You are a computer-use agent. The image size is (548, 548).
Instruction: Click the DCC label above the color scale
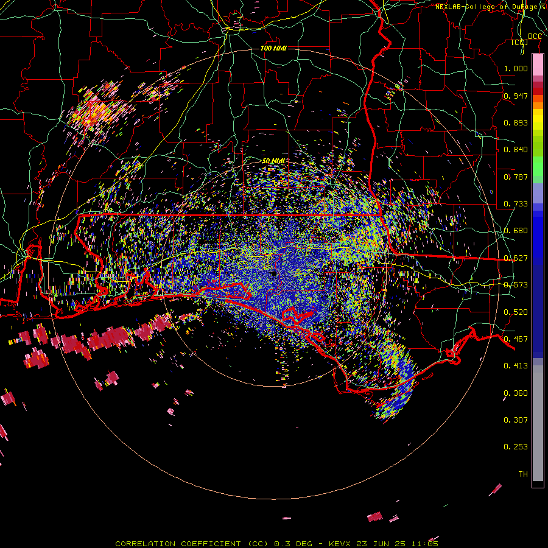(535, 37)
